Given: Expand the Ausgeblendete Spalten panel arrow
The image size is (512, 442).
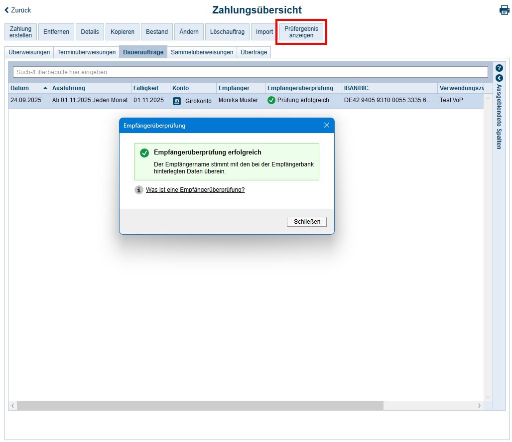Looking at the screenshot, I should 499,78.
